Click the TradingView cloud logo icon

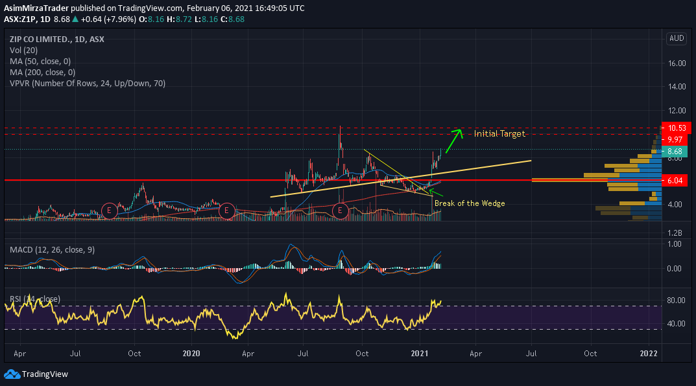point(12,374)
